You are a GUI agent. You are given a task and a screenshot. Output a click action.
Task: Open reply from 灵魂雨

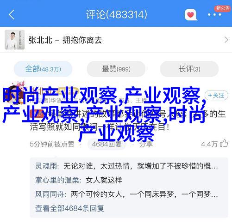pyautogui.click(x=126, y=166)
